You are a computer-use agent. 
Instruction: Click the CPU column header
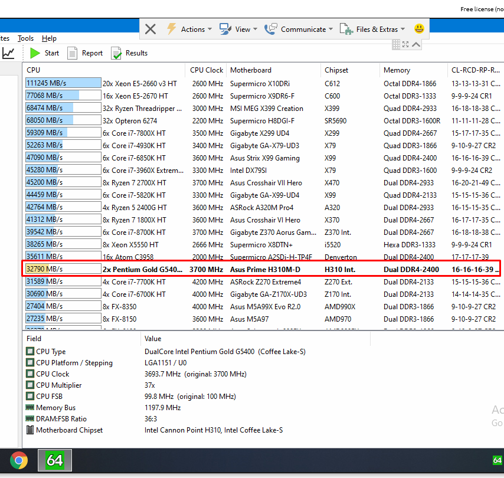tap(104, 70)
